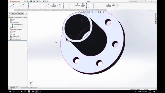Select the Rib tool

[x=88, y=4]
